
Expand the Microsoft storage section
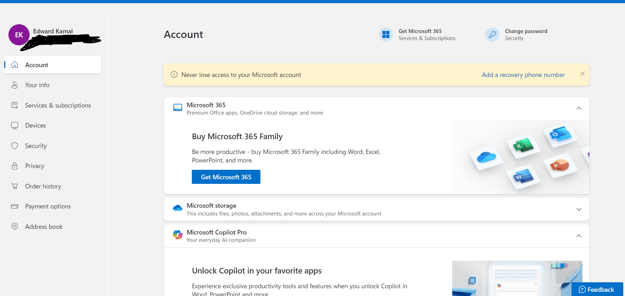(x=579, y=209)
